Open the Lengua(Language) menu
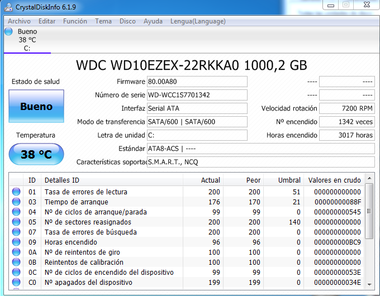The height and width of the screenshot is (296, 380). pos(198,21)
